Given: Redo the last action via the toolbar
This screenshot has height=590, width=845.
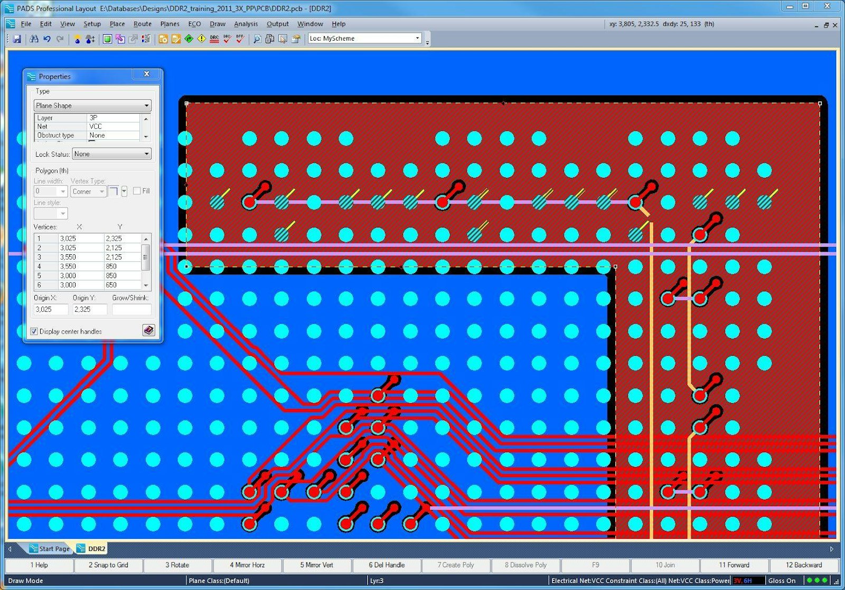Looking at the screenshot, I should [60, 38].
